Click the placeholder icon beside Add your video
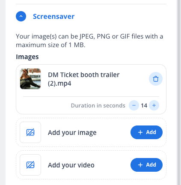Viewport: 181px width, 185px height. click(30, 165)
